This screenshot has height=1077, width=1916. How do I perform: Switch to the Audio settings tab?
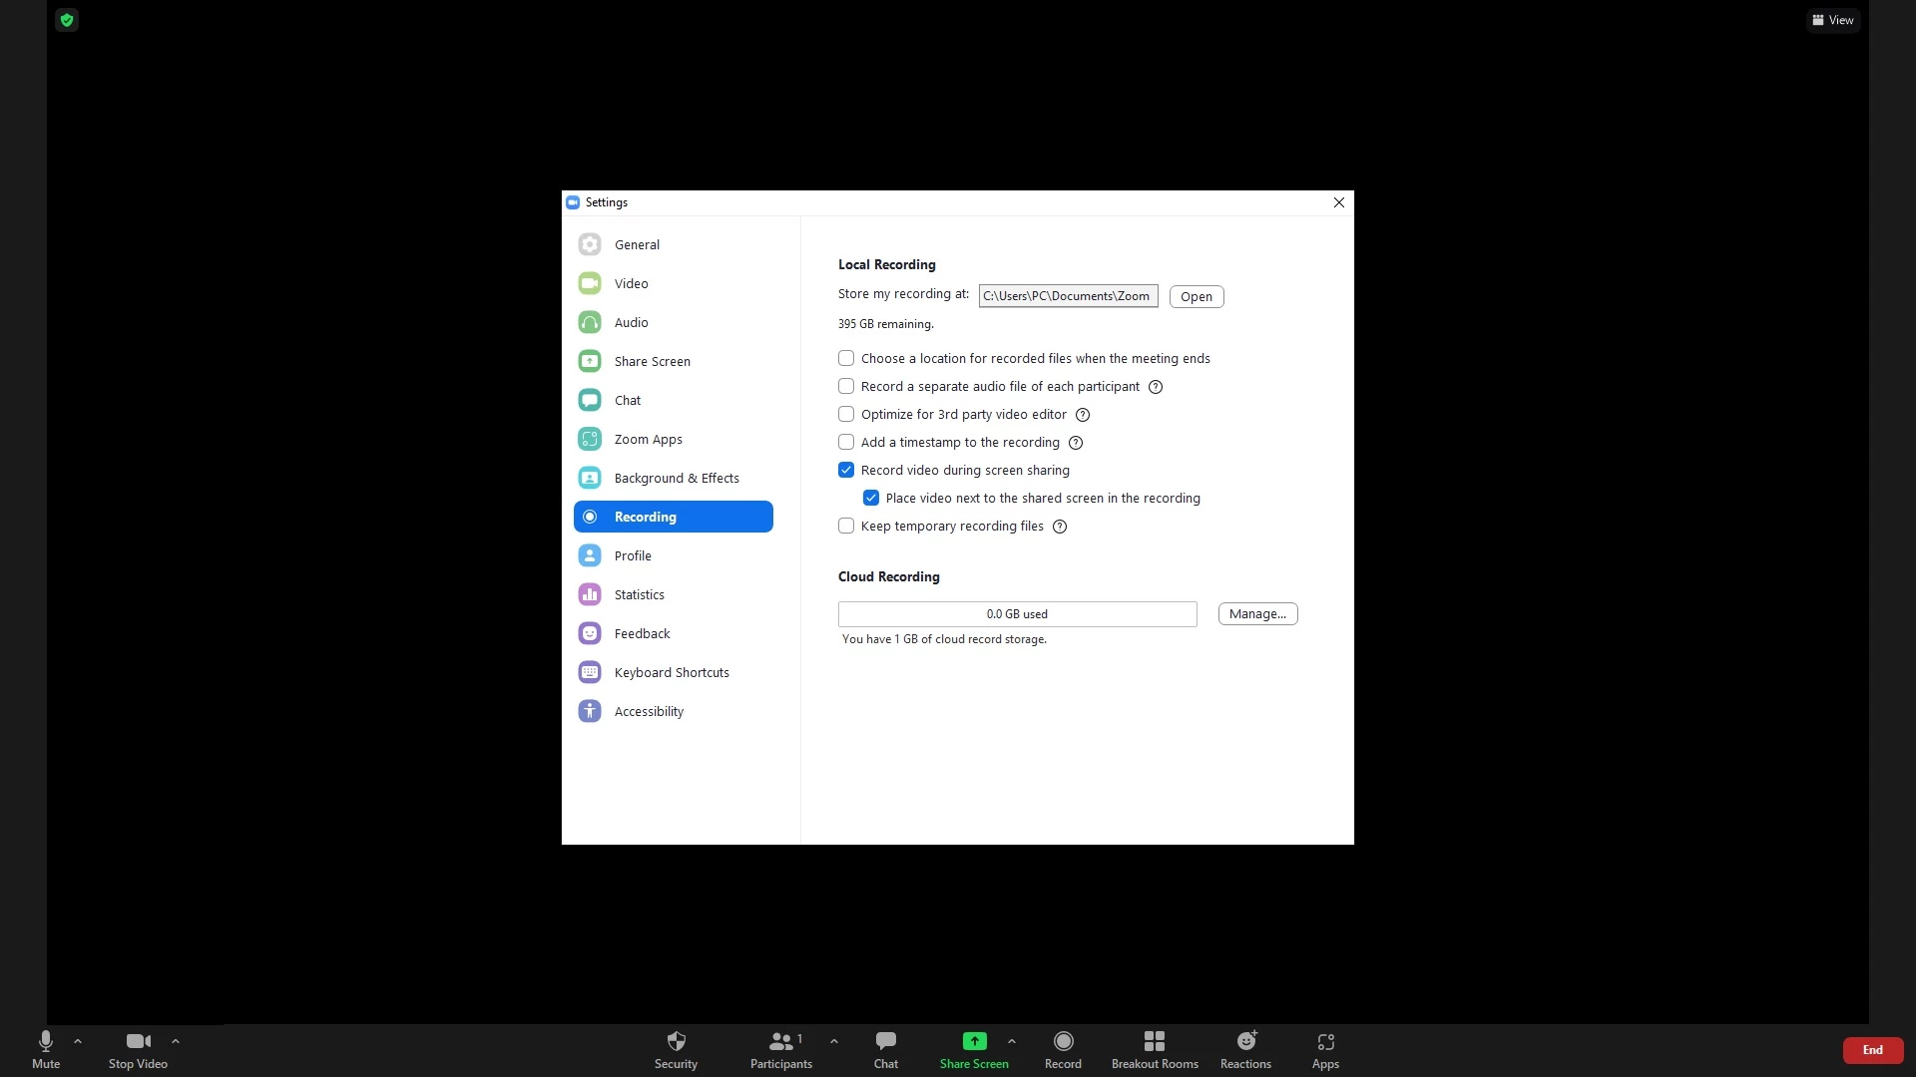click(x=631, y=323)
